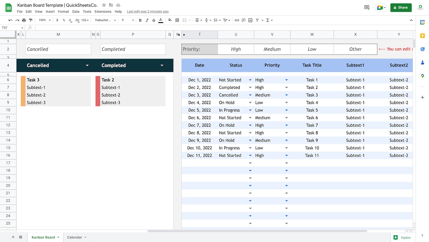
Task: Click the insert link icon
Action: pyautogui.click(x=237, y=20)
